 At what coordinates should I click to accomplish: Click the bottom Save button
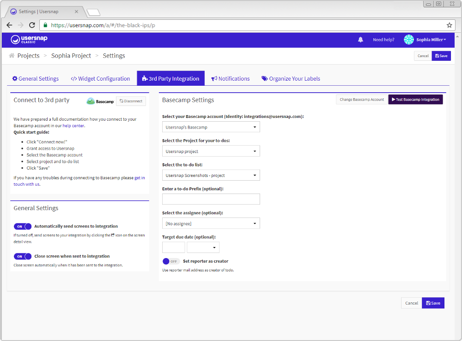pyautogui.click(x=433, y=303)
